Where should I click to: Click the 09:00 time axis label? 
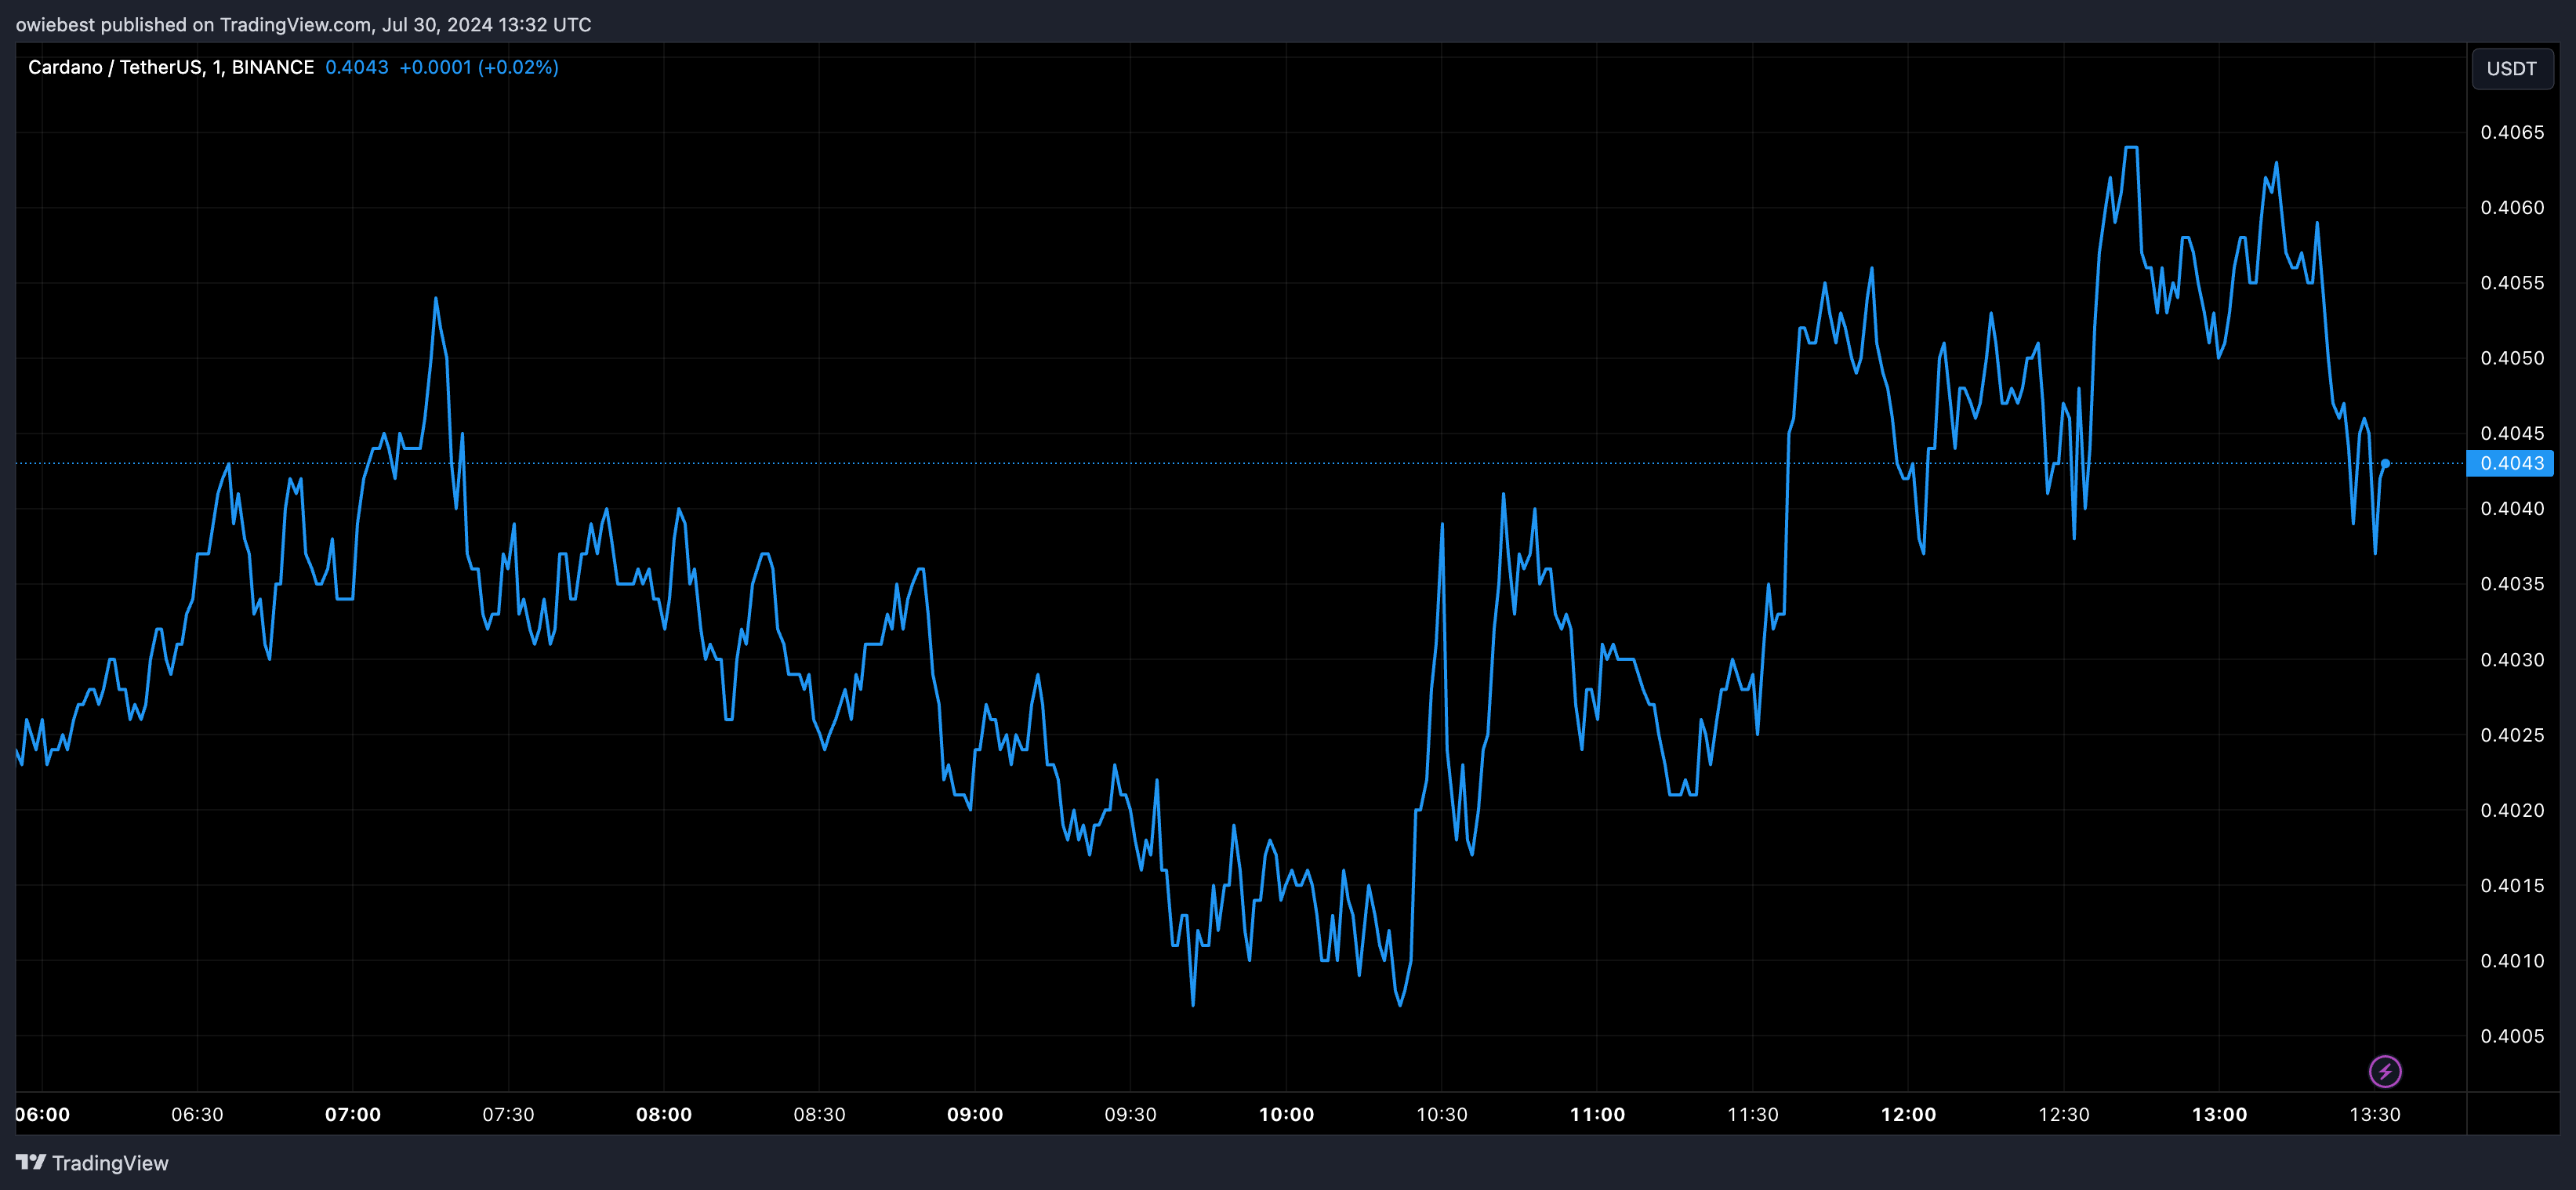975,1114
